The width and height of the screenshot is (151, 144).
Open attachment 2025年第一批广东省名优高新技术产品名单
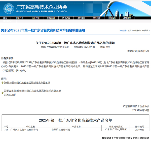coord(27,83)
